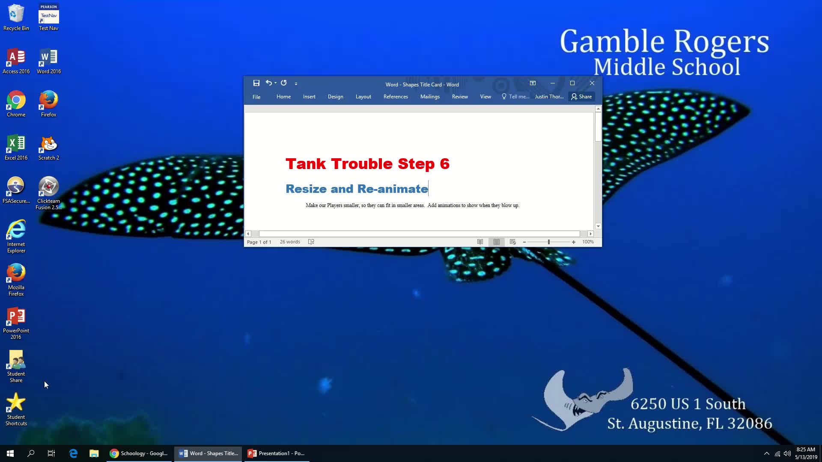Click the Print Layout view icon

tap(496, 241)
